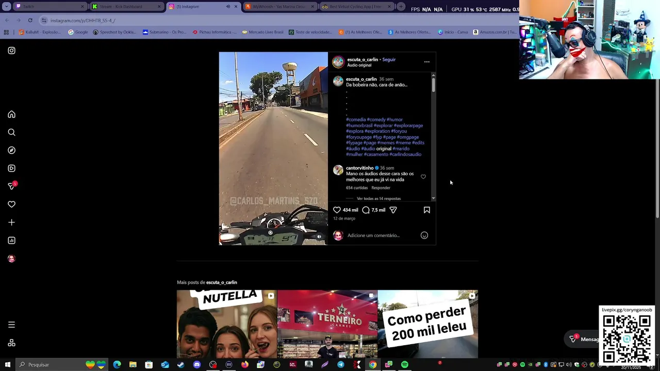Viewport: 660px width, 371px height.
Task: Open Steam from the taskbar
Action: click(181, 365)
